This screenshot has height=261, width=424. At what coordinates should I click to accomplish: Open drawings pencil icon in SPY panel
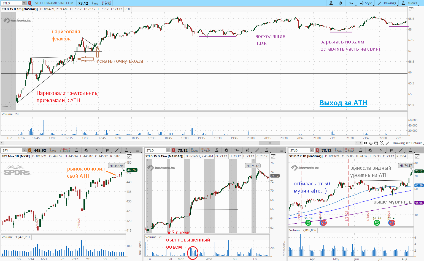[x=117, y=150]
